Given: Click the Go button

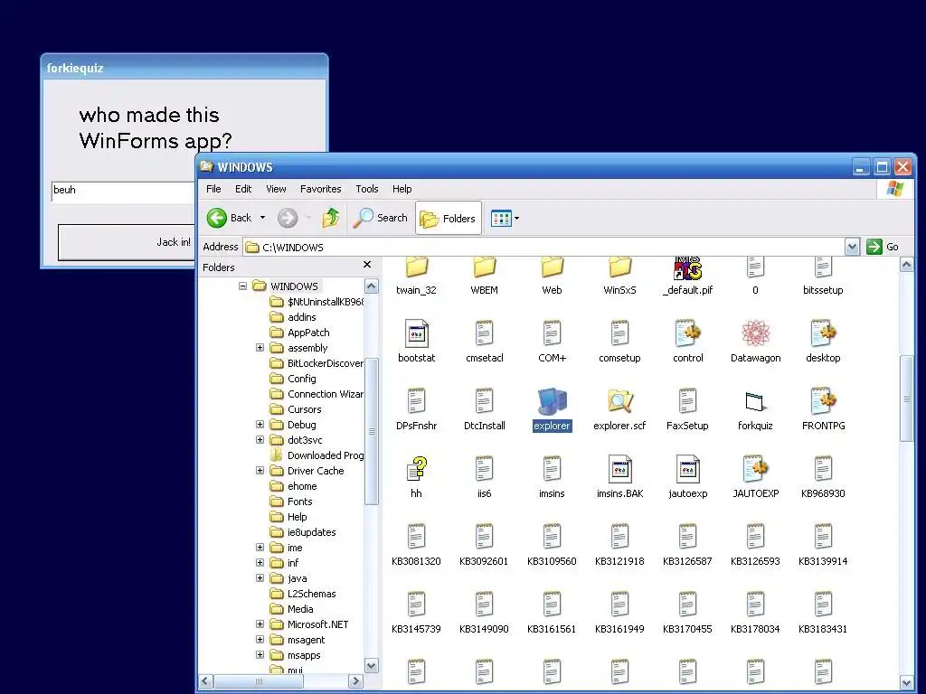Looking at the screenshot, I should (883, 247).
